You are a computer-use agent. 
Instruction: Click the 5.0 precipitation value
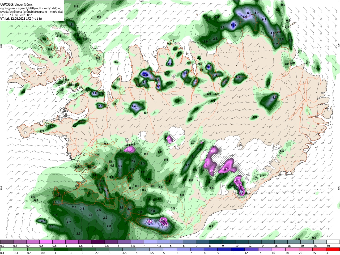(238, 77)
